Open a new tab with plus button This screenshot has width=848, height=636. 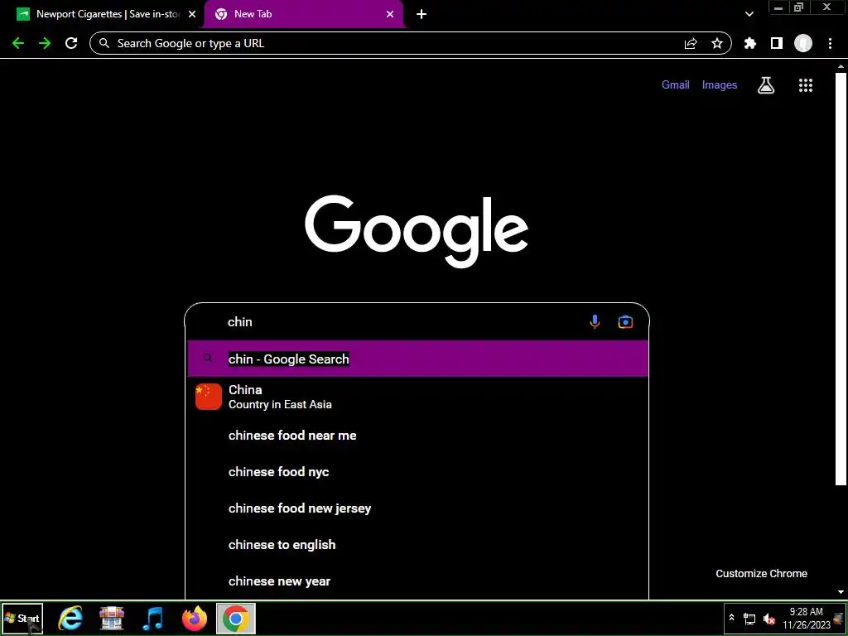[422, 14]
